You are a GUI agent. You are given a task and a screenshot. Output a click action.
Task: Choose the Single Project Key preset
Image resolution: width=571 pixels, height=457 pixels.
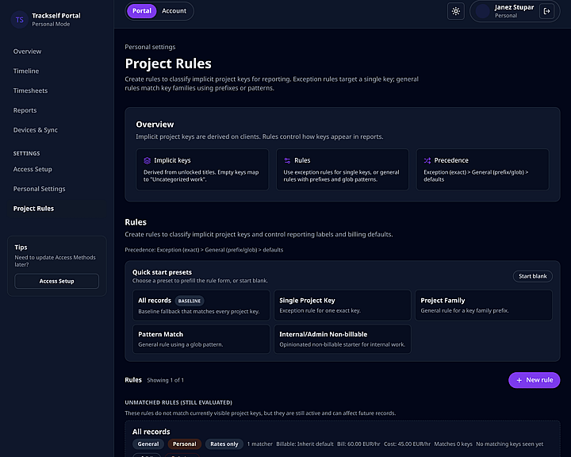tap(343, 305)
